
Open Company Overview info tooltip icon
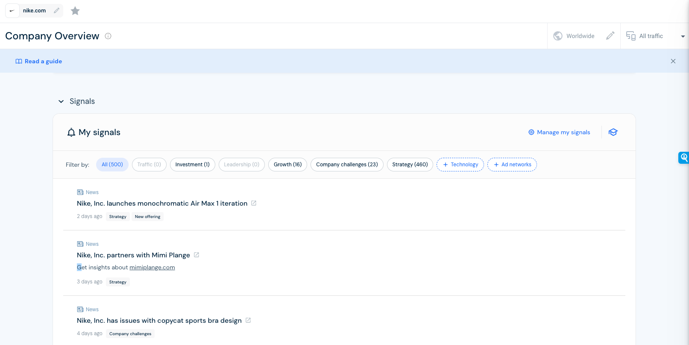click(x=108, y=36)
